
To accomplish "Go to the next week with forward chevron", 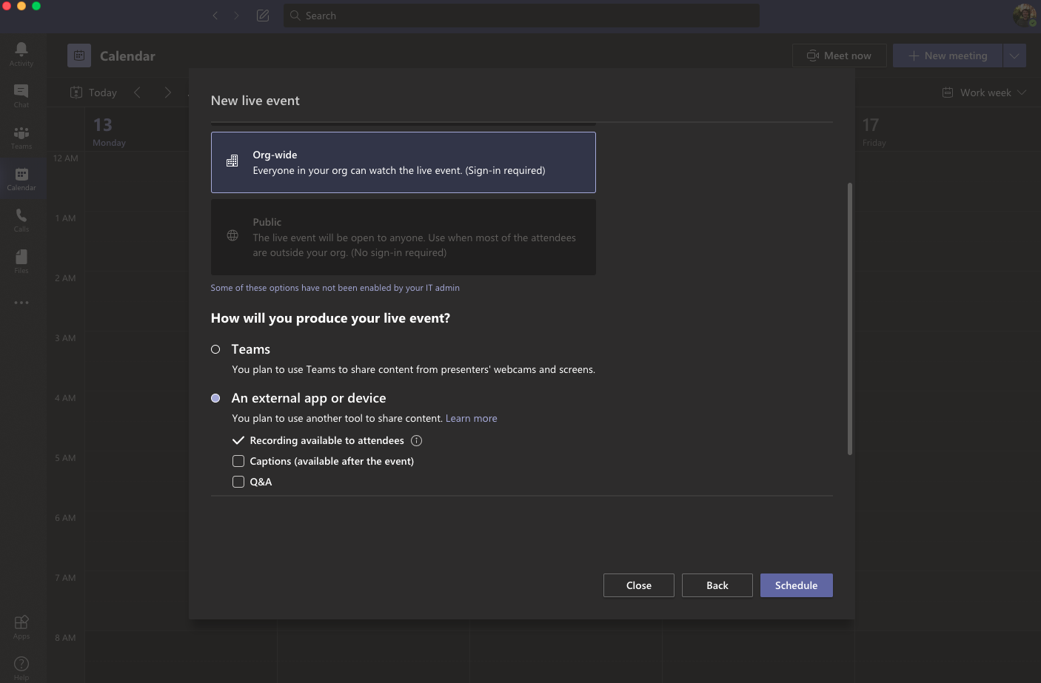I will (x=168, y=92).
